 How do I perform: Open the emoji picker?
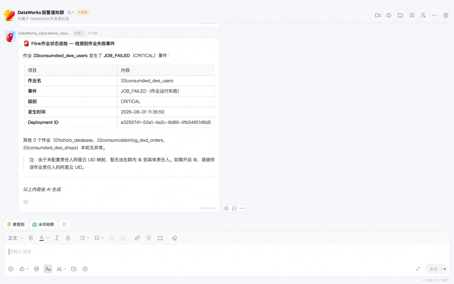pyautogui.click(x=11, y=269)
